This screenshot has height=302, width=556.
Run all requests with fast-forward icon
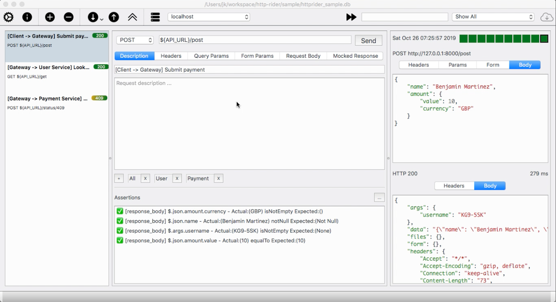[351, 17]
